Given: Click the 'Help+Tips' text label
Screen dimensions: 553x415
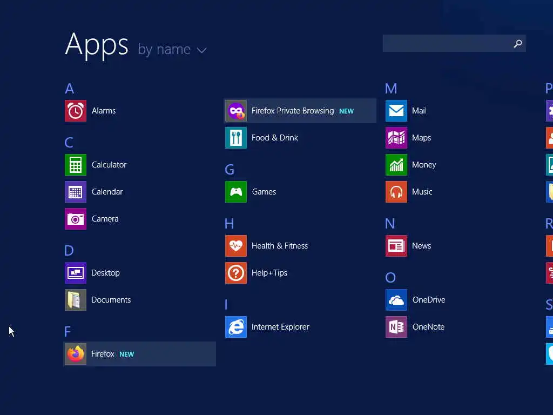Looking at the screenshot, I should 269,273.
